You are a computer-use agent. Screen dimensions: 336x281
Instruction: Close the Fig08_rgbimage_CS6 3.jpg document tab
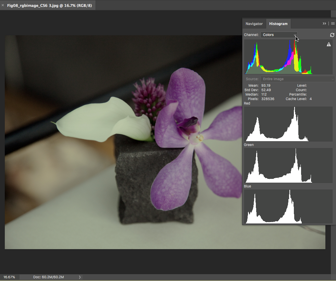[3, 5]
